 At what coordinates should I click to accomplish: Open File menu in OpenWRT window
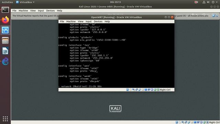[62, 21]
